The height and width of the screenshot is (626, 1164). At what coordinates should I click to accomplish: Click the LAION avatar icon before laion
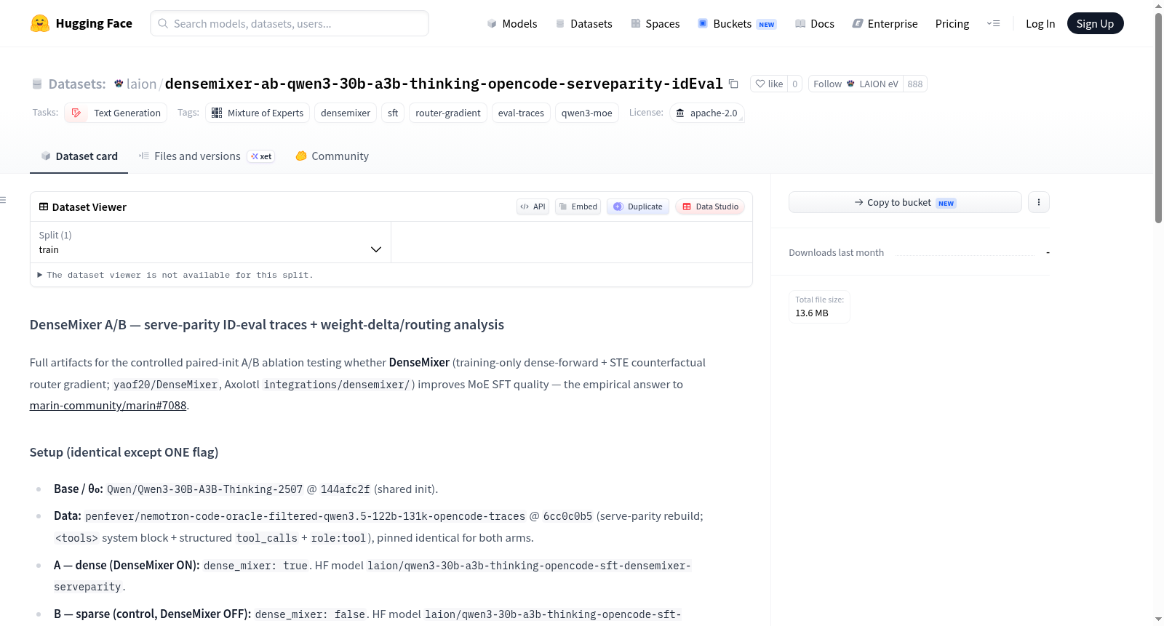tap(119, 84)
